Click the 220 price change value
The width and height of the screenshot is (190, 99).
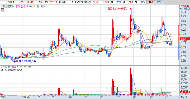(22, 2)
